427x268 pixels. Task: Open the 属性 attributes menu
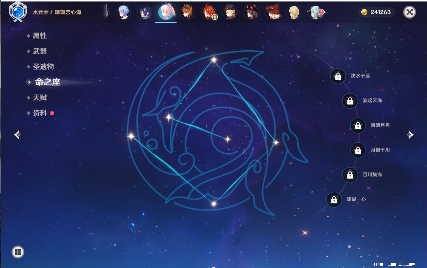tap(40, 36)
